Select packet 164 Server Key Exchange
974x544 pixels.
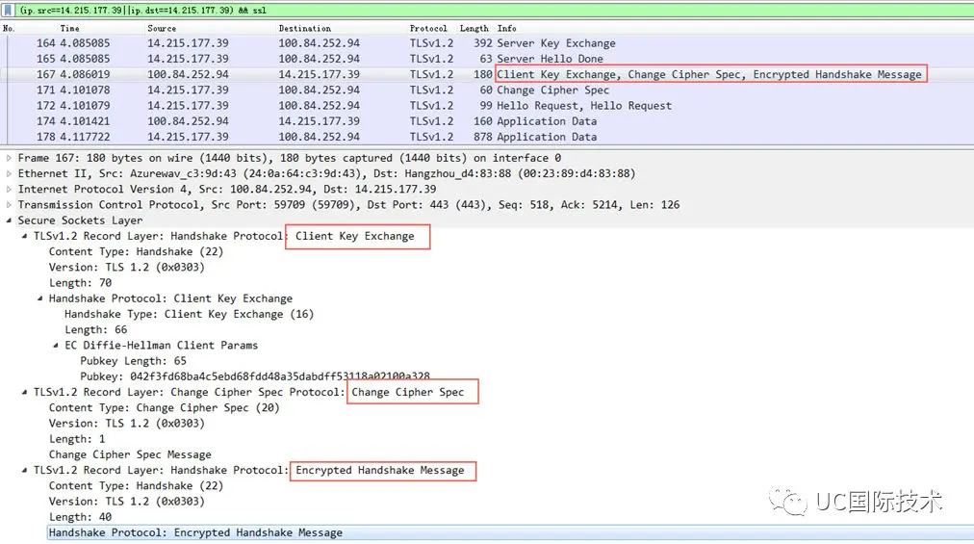point(487,43)
